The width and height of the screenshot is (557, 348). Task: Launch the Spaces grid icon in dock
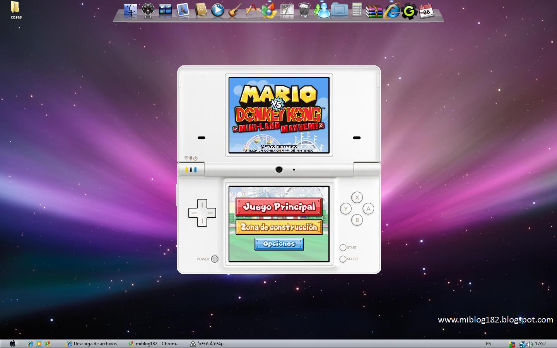pyautogui.click(x=165, y=10)
